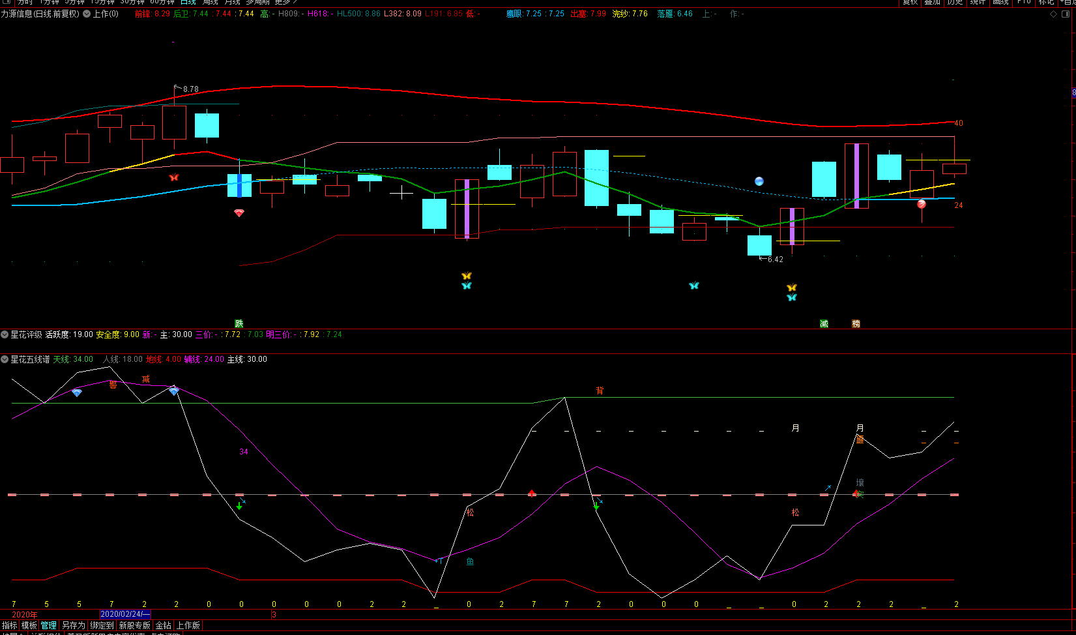This screenshot has width=1076, height=635.
Task: Switch to the 金钻 template tab
Action: (164, 625)
